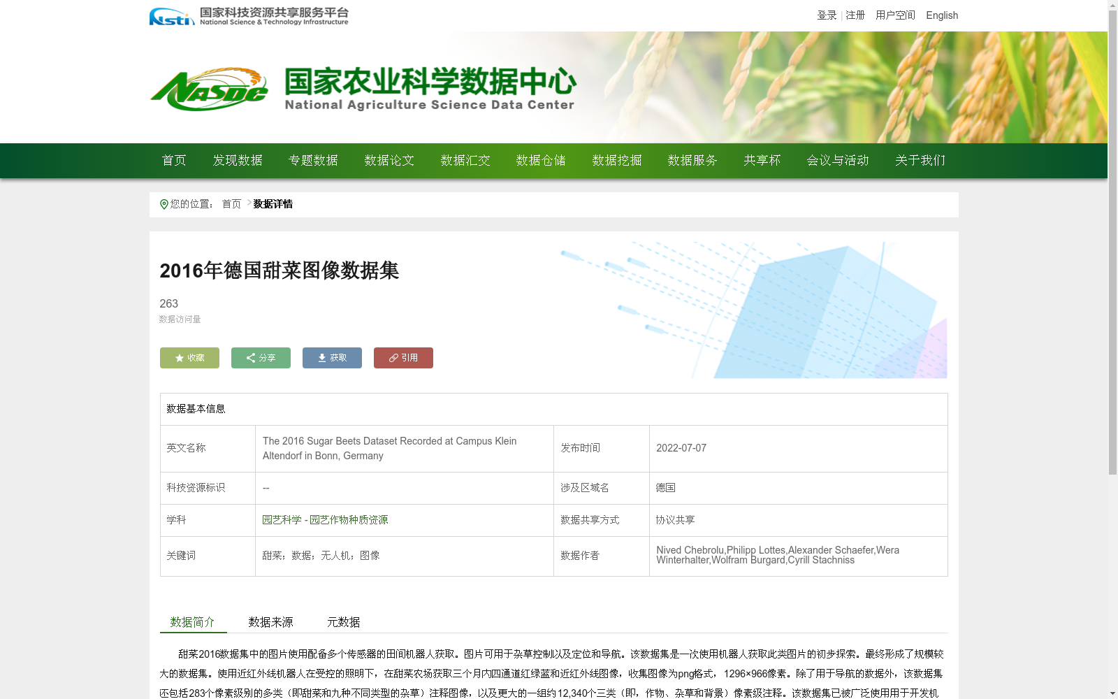Open 数据论文 menu item
Image resolution: width=1118 pixels, height=699 pixels.
tap(389, 161)
